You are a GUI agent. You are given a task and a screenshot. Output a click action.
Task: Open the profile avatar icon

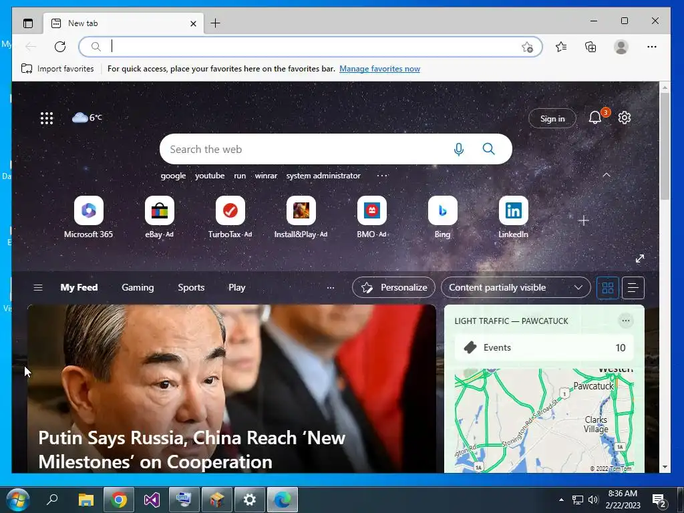pyautogui.click(x=621, y=47)
